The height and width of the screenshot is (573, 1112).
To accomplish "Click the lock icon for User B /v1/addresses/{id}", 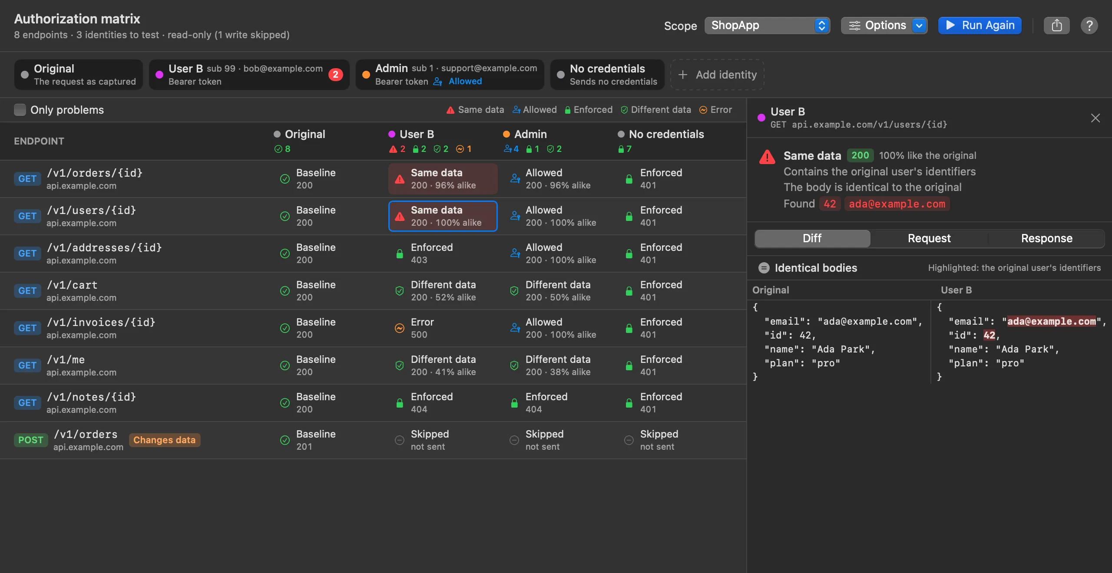I will 400,254.
